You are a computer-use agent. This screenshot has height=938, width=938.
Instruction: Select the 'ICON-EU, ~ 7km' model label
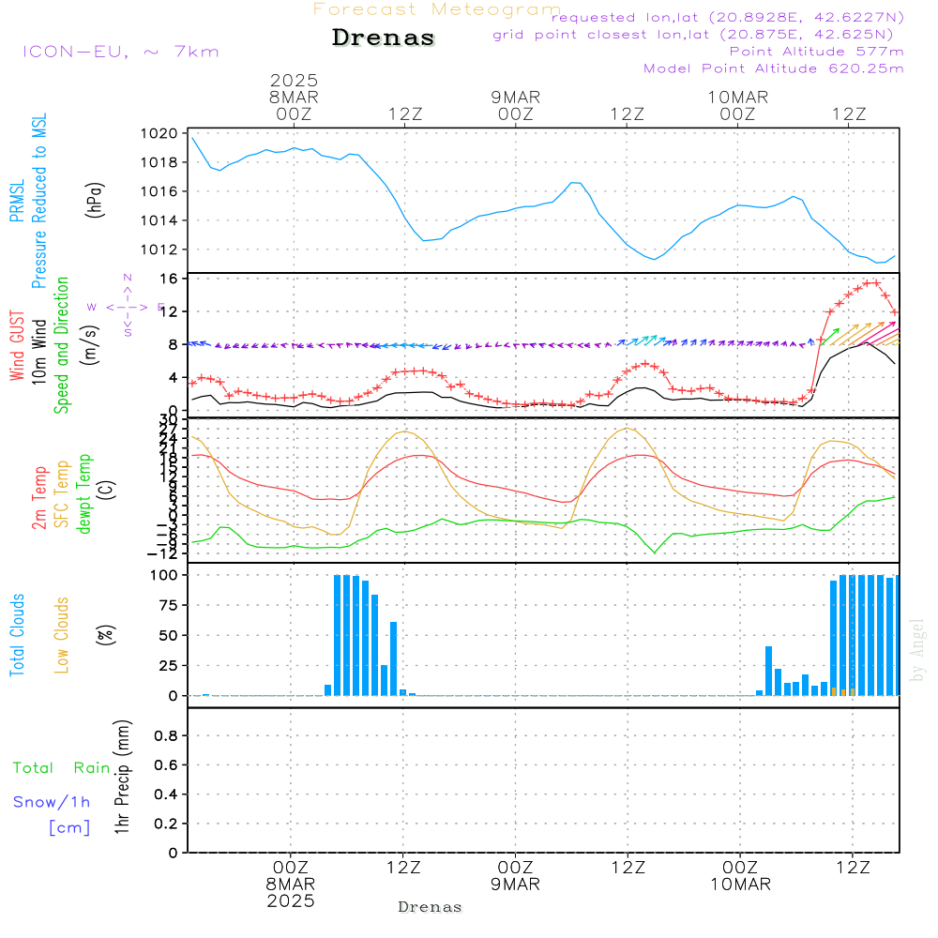coord(121,52)
